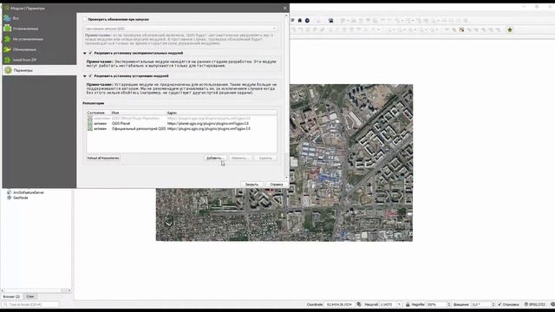Viewport: 555px width, 312px height.
Task: Click Reload all Repositories button
Action: 103,158
